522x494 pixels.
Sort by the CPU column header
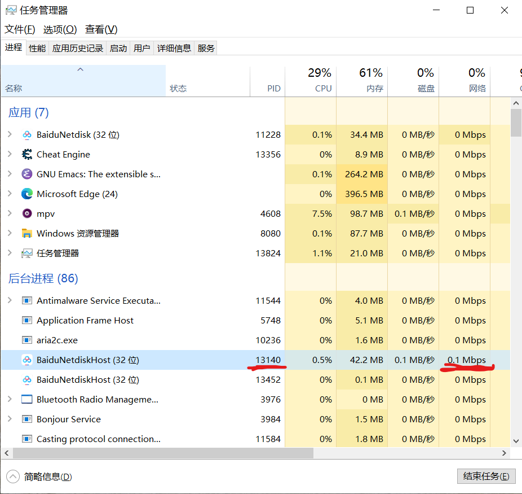pyautogui.click(x=311, y=81)
